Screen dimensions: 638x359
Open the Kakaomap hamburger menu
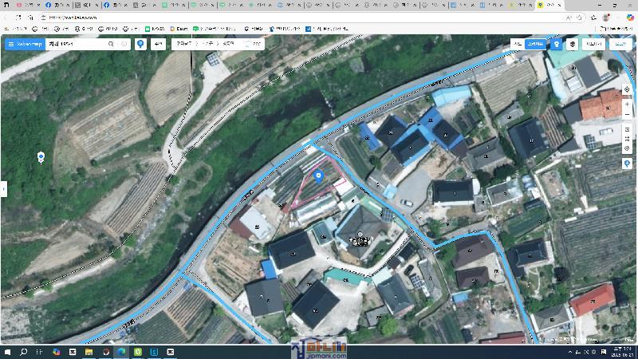10,44
